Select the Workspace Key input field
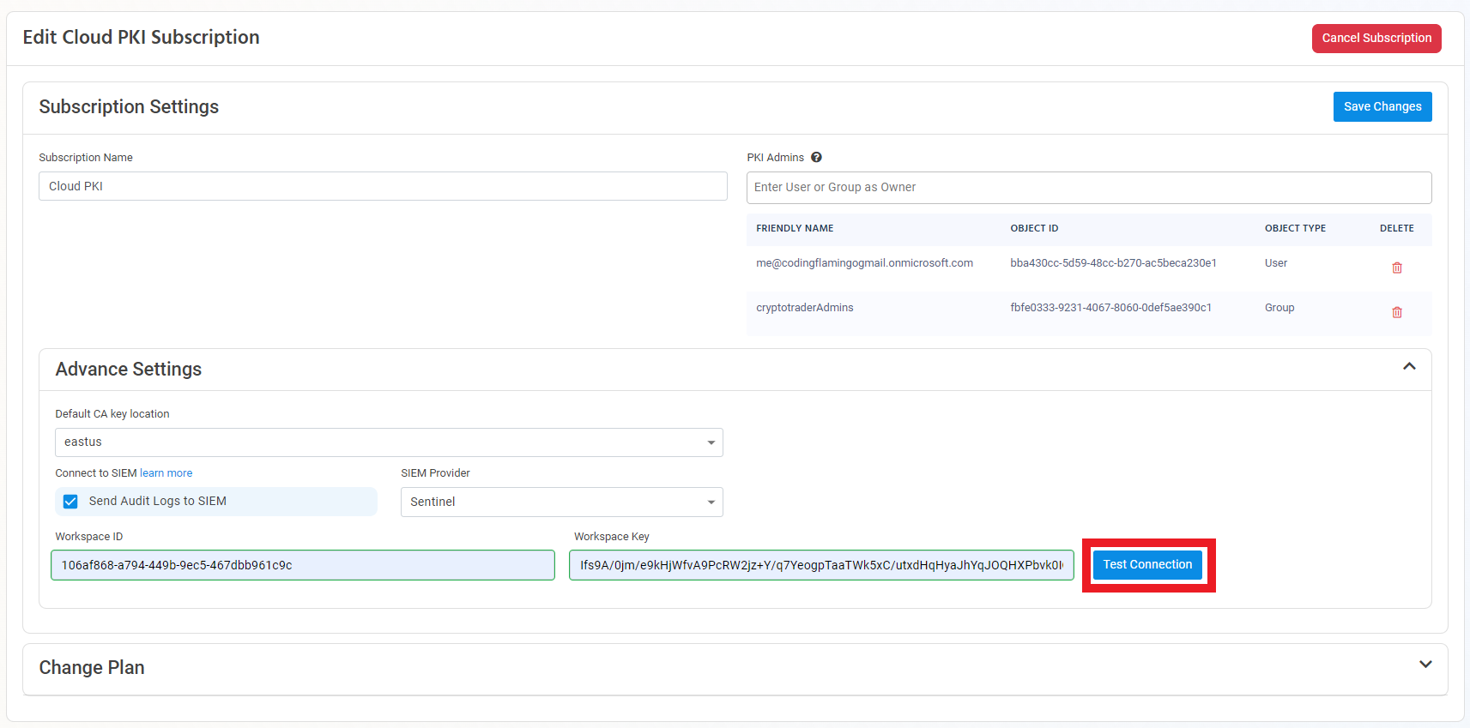The image size is (1470, 728). (x=821, y=565)
